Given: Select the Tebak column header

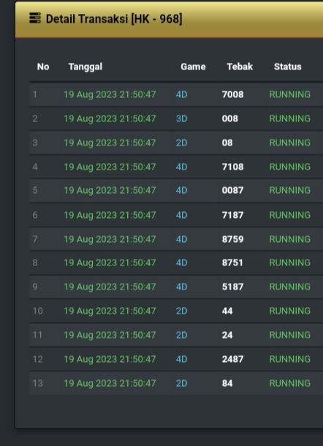Looking at the screenshot, I should pyautogui.click(x=240, y=67).
